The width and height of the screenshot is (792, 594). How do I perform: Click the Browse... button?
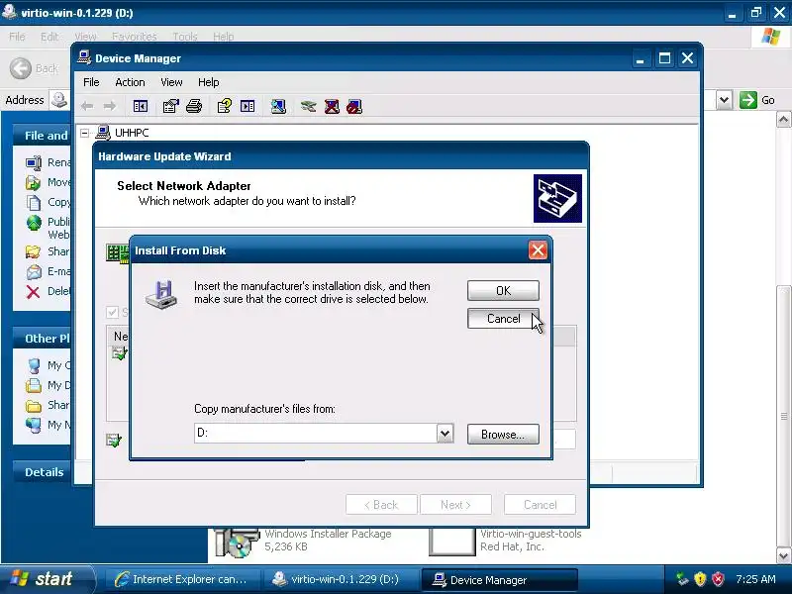503,435
